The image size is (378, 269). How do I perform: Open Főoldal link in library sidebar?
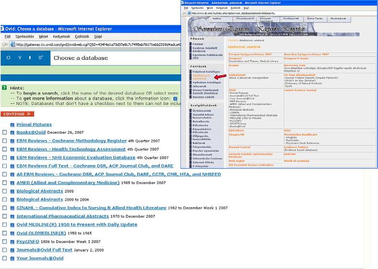click(x=198, y=44)
